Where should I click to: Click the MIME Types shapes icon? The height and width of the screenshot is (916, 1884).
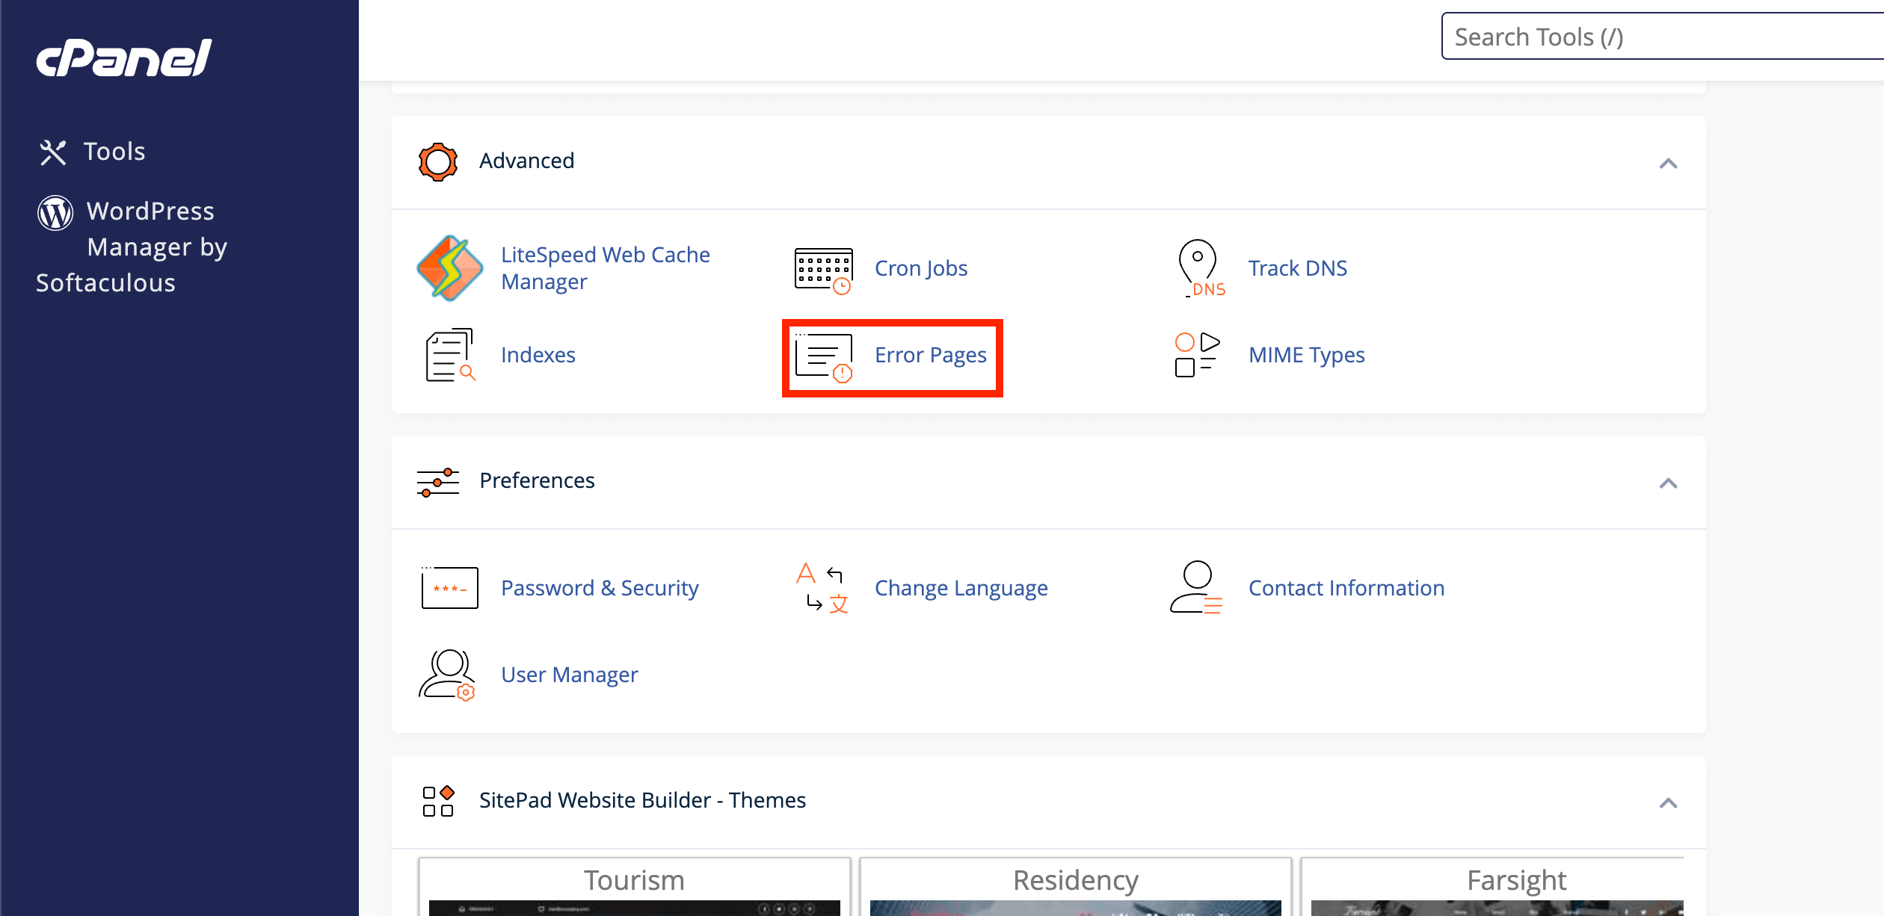tap(1197, 355)
